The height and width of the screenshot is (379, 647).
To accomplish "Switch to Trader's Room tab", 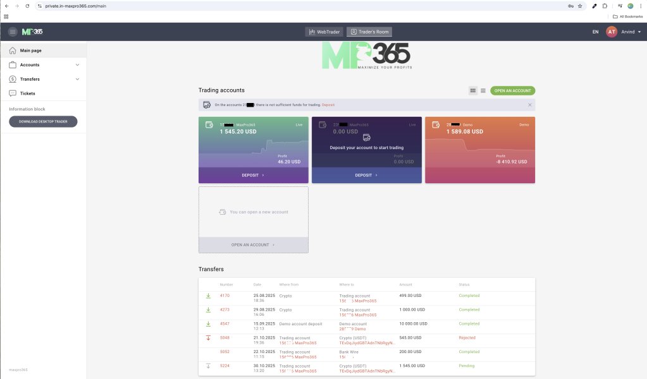I will pyautogui.click(x=369, y=32).
